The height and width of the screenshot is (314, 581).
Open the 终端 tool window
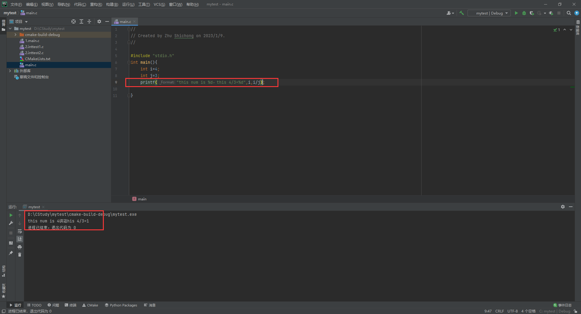pyautogui.click(x=71, y=305)
